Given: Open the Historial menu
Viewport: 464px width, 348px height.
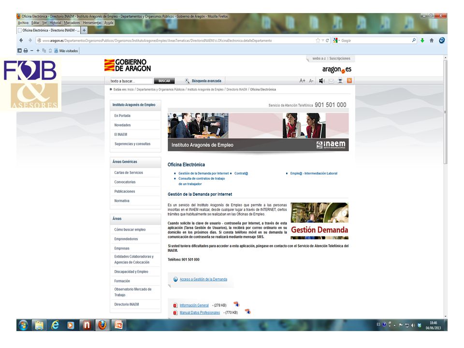Looking at the screenshot, I should (x=55, y=23).
